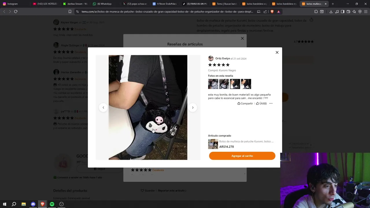The height and width of the screenshot is (208, 370).
Task: Open the media control music icon
Action: 337,12
